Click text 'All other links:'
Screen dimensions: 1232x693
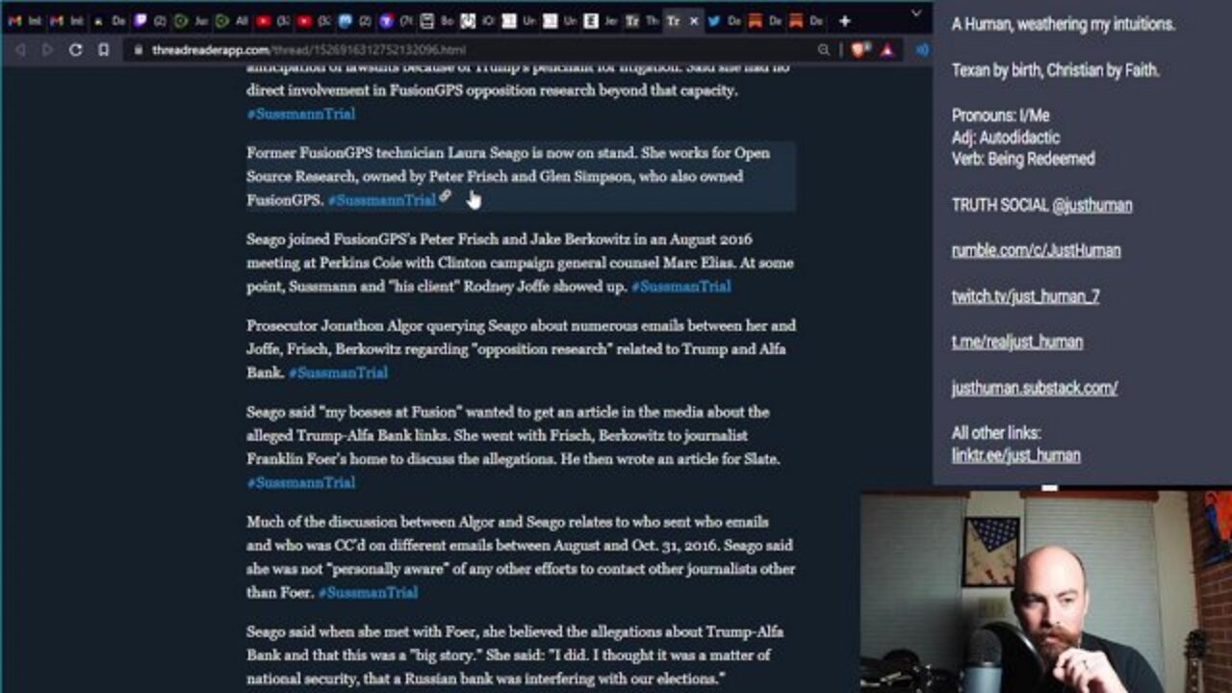(x=996, y=433)
